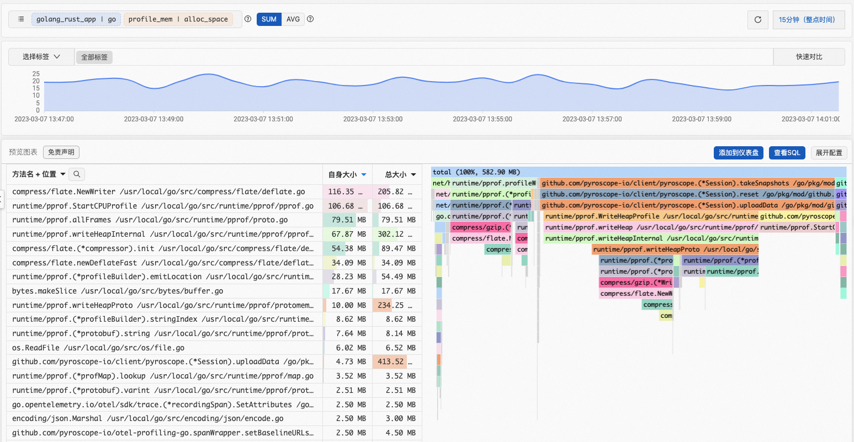Click the (*profileBuilder).emitLocation table row

click(214, 277)
